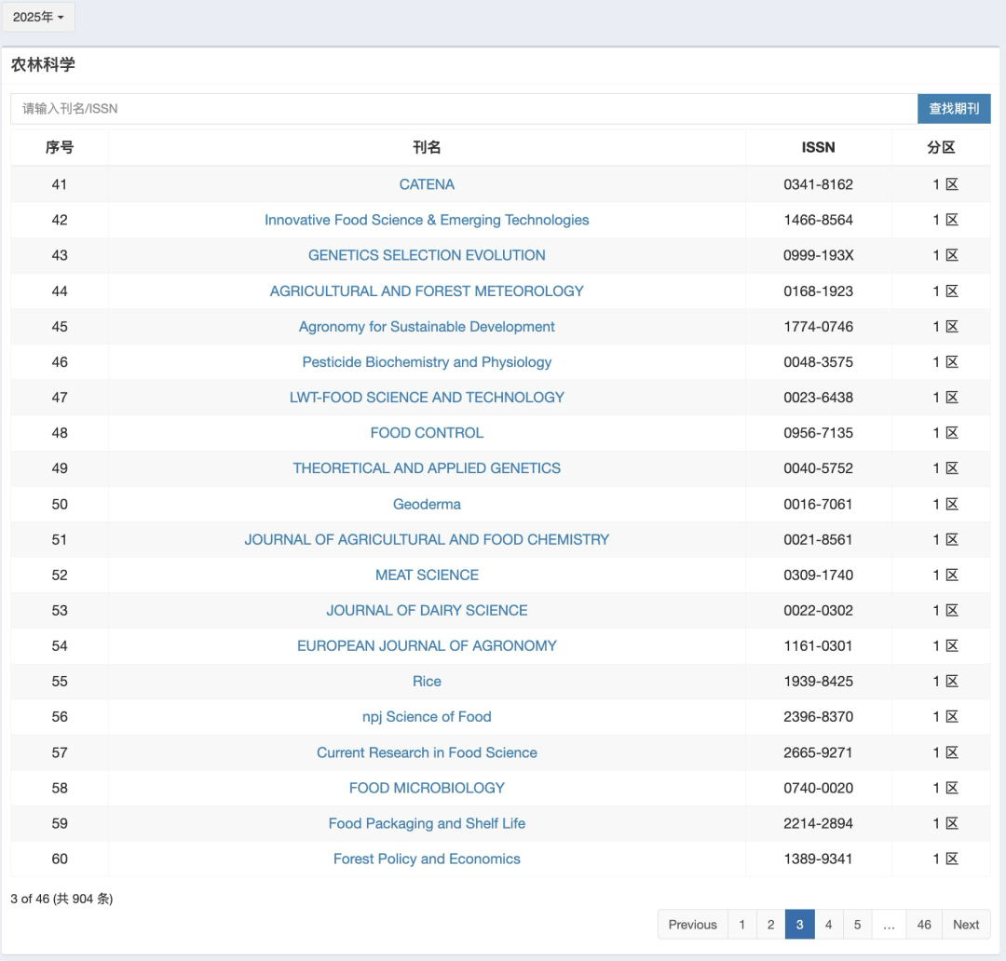Open npj Science of Food link
1006x961 pixels.
point(427,717)
